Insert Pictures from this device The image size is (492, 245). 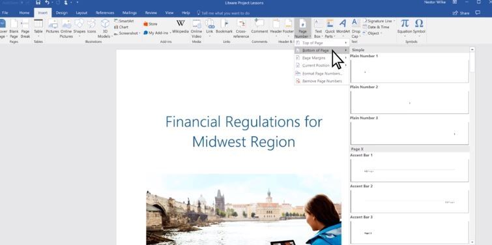click(52, 27)
